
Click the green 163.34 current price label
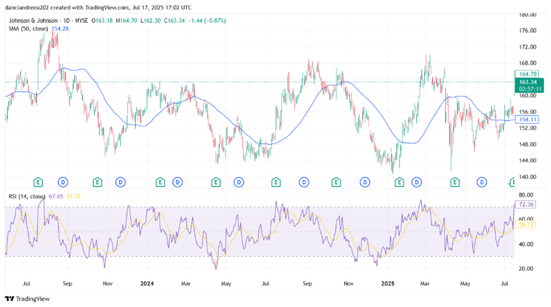point(527,83)
